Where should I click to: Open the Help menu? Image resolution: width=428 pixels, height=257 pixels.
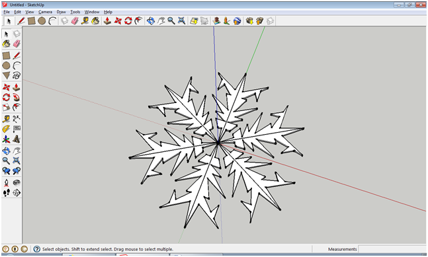[x=108, y=12]
